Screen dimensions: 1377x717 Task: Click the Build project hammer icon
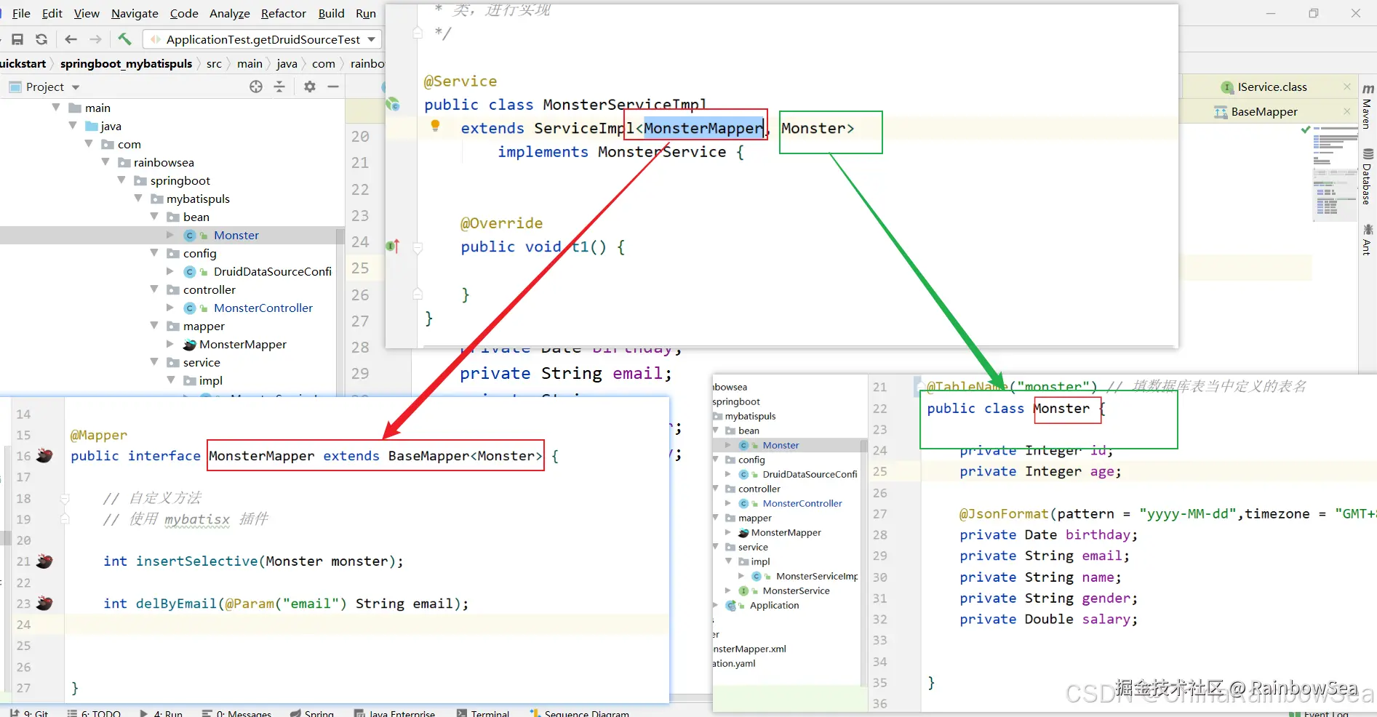tap(124, 39)
